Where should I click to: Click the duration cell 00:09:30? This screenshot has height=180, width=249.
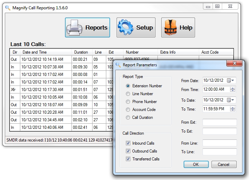pyautogui.click(x=82, y=67)
